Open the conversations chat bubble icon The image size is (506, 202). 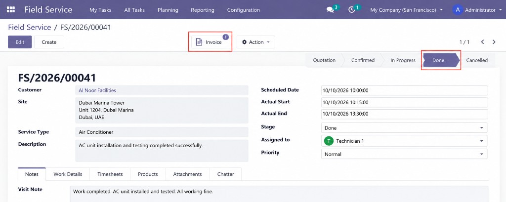pos(330,10)
